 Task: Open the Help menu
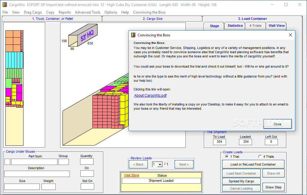pyautogui.click(x=125, y=12)
